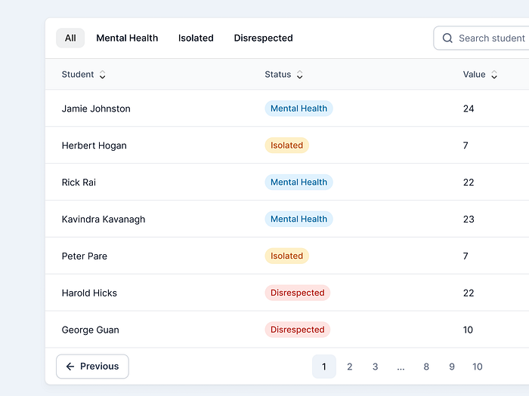Navigate to pagination page 10
The width and height of the screenshot is (529, 396).
click(x=478, y=367)
